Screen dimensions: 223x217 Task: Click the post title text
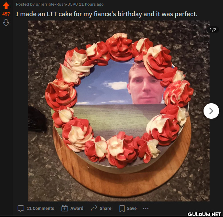pyautogui.click(x=107, y=14)
